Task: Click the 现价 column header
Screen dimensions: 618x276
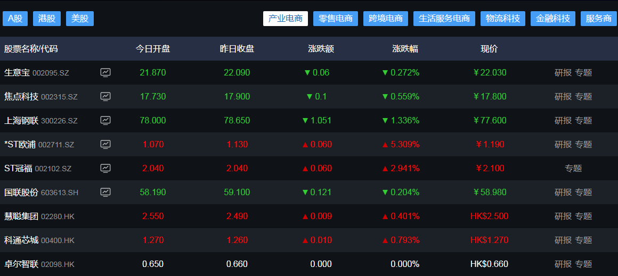Action: (x=489, y=49)
